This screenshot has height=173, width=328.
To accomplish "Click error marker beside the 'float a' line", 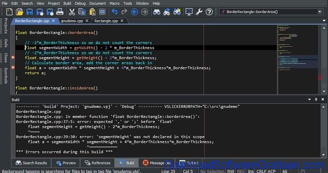I will coord(13,67).
